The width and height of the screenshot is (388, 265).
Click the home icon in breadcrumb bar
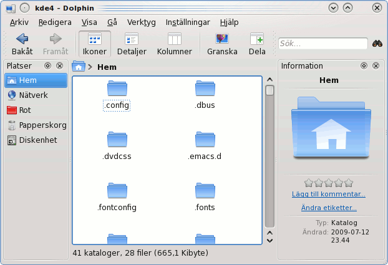[x=79, y=66]
